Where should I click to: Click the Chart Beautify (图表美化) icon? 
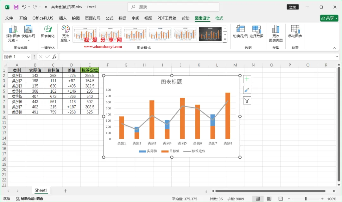(x=47, y=31)
